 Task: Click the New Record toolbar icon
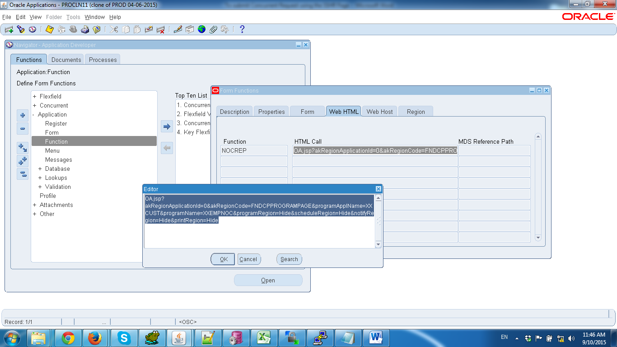(x=9, y=29)
